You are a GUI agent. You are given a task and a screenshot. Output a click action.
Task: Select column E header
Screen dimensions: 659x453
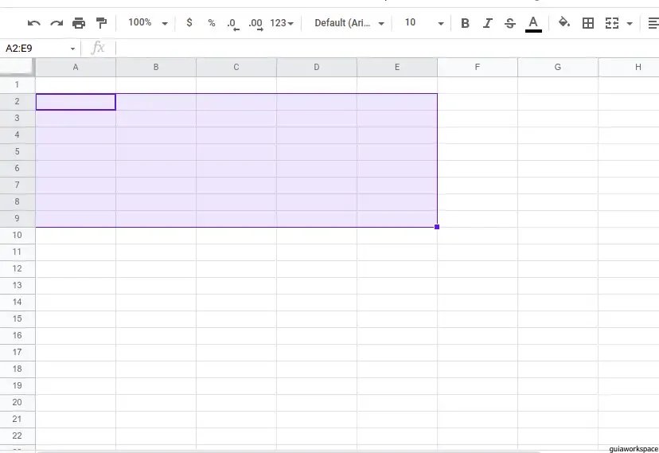tap(397, 67)
